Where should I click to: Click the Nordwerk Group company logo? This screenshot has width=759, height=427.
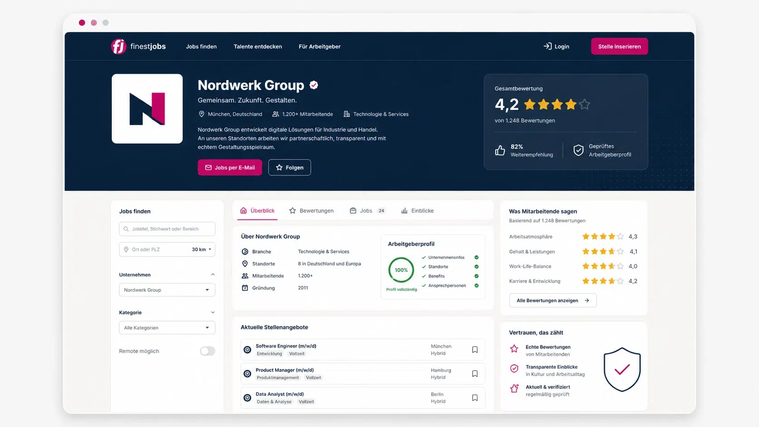[147, 109]
